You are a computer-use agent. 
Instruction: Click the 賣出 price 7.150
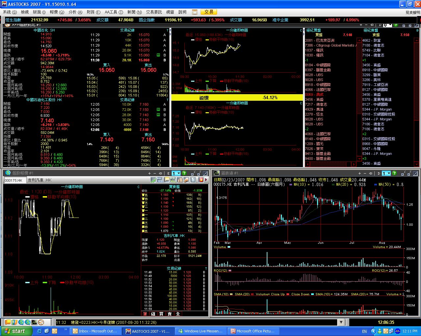tap(148, 139)
